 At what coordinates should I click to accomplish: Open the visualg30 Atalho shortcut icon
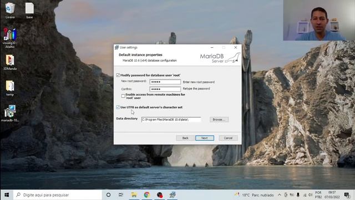tap(10, 38)
